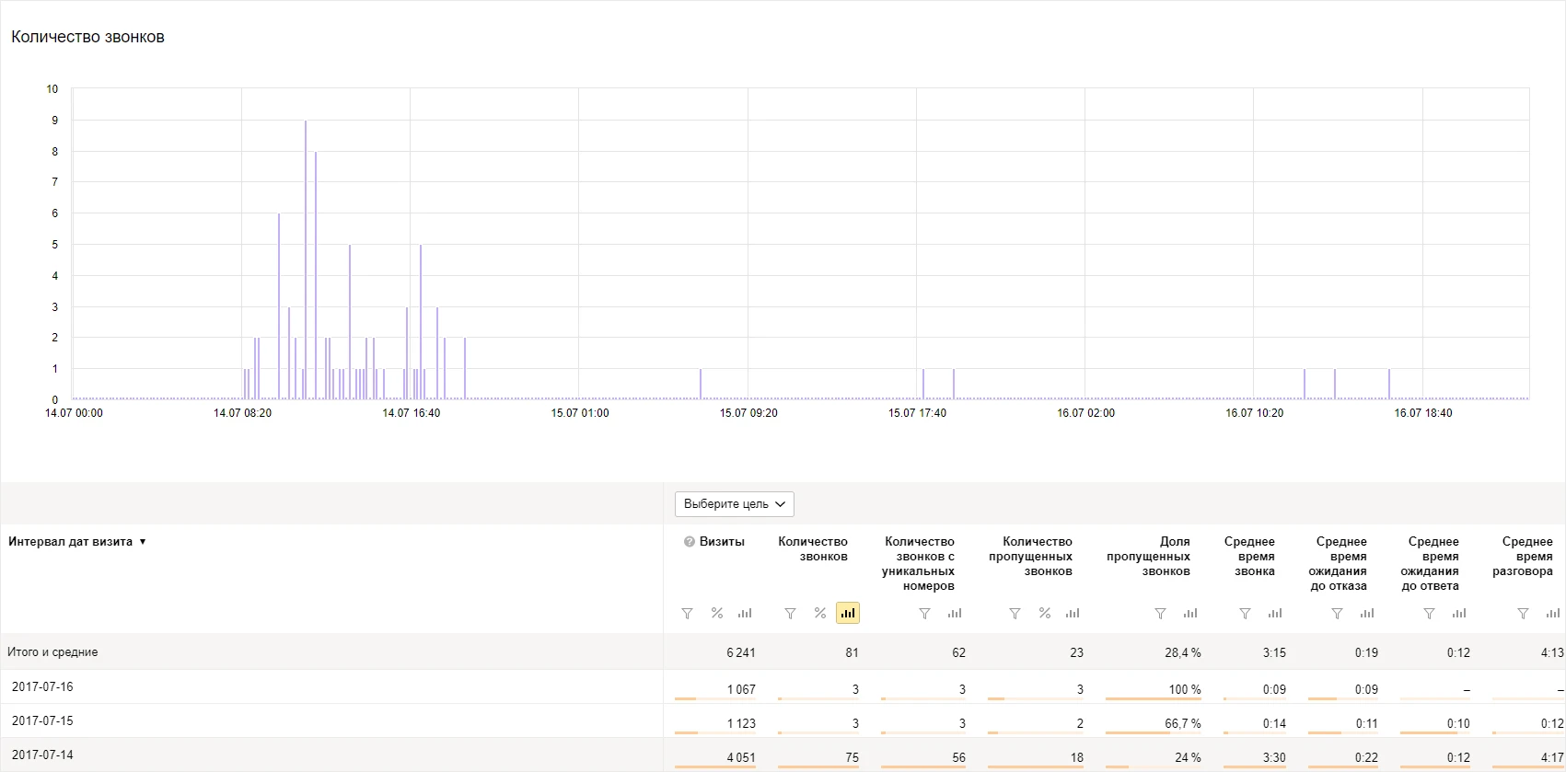Click the 15.07 09:20 axis label

pyautogui.click(x=748, y=413)
